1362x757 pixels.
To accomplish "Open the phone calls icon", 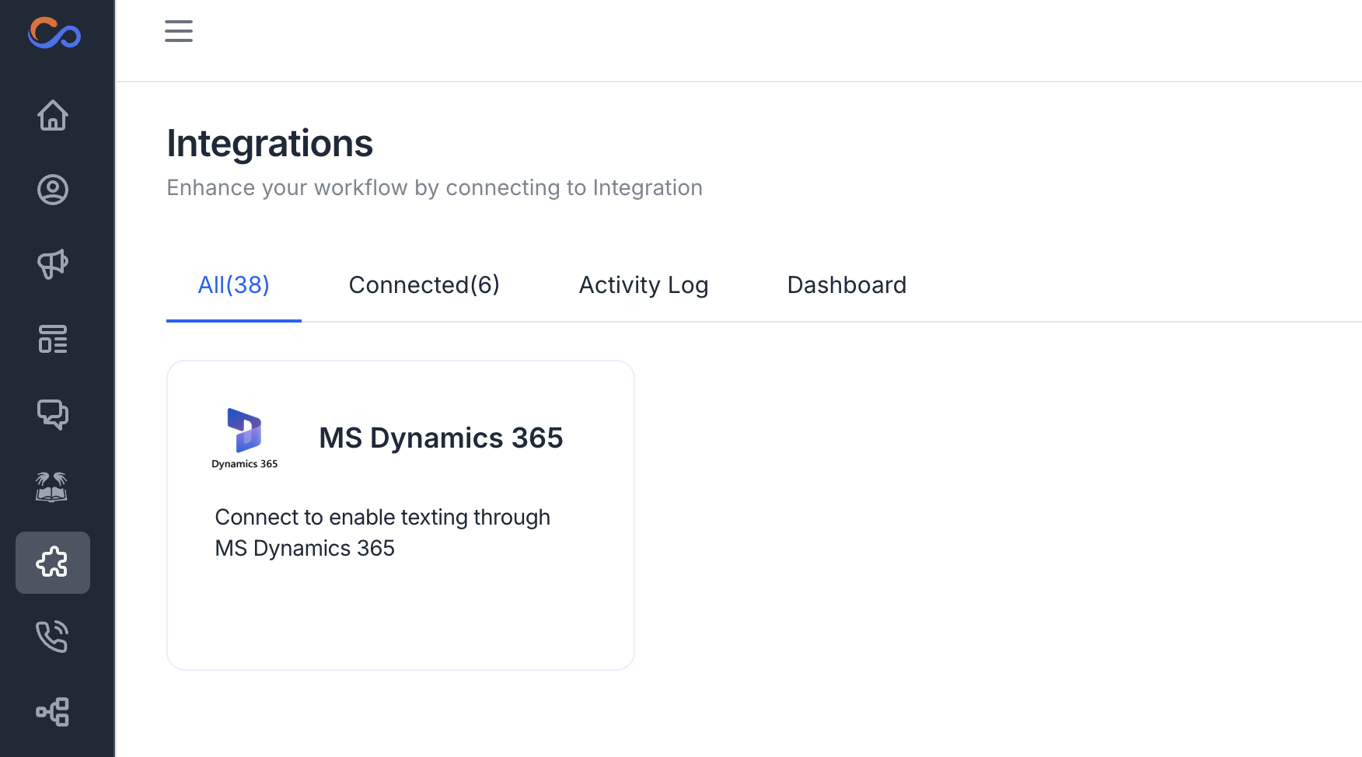I will (x=53, y=637).
